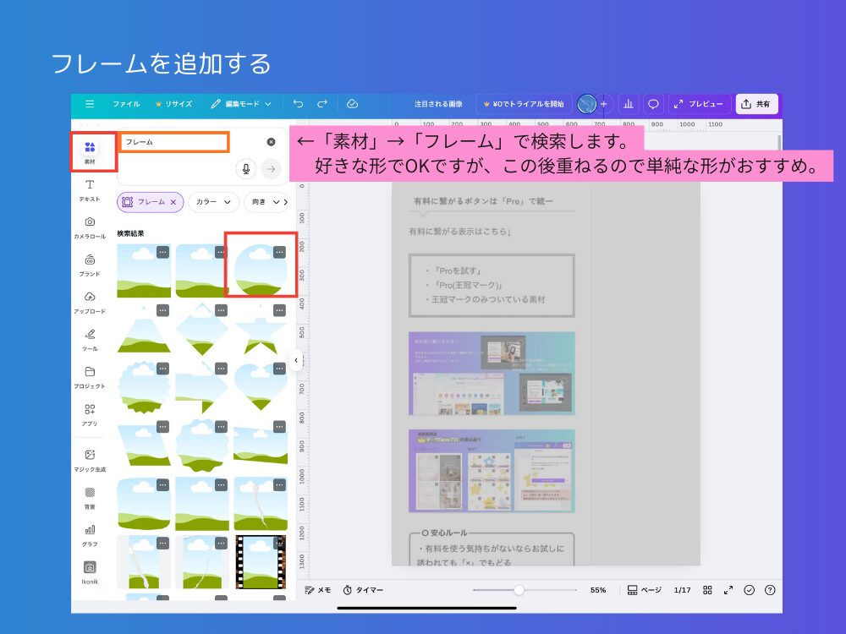The width and height of the screenshot is (846, 634).
Task: Open the カラー filter dropdown
Action: pos(214,203)
